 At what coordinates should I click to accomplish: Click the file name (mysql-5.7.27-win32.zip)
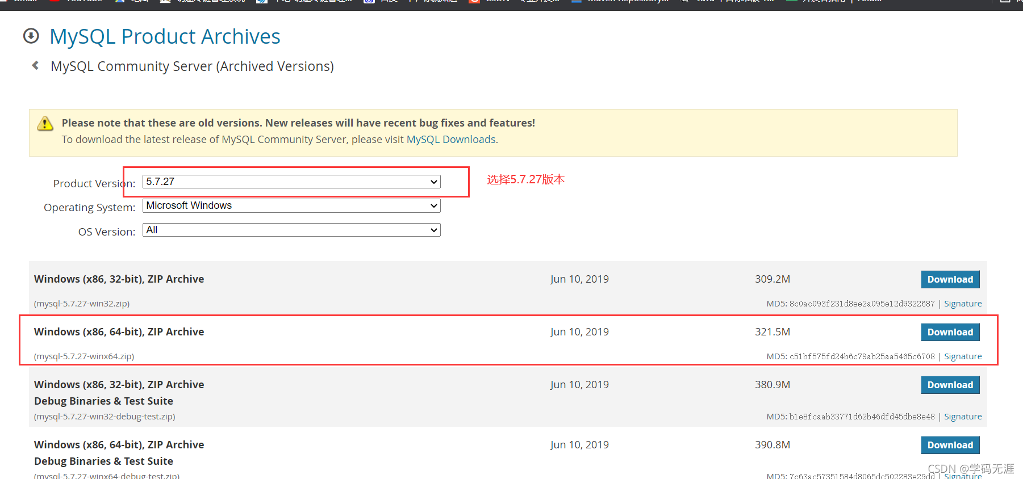[x=82, y=304]
